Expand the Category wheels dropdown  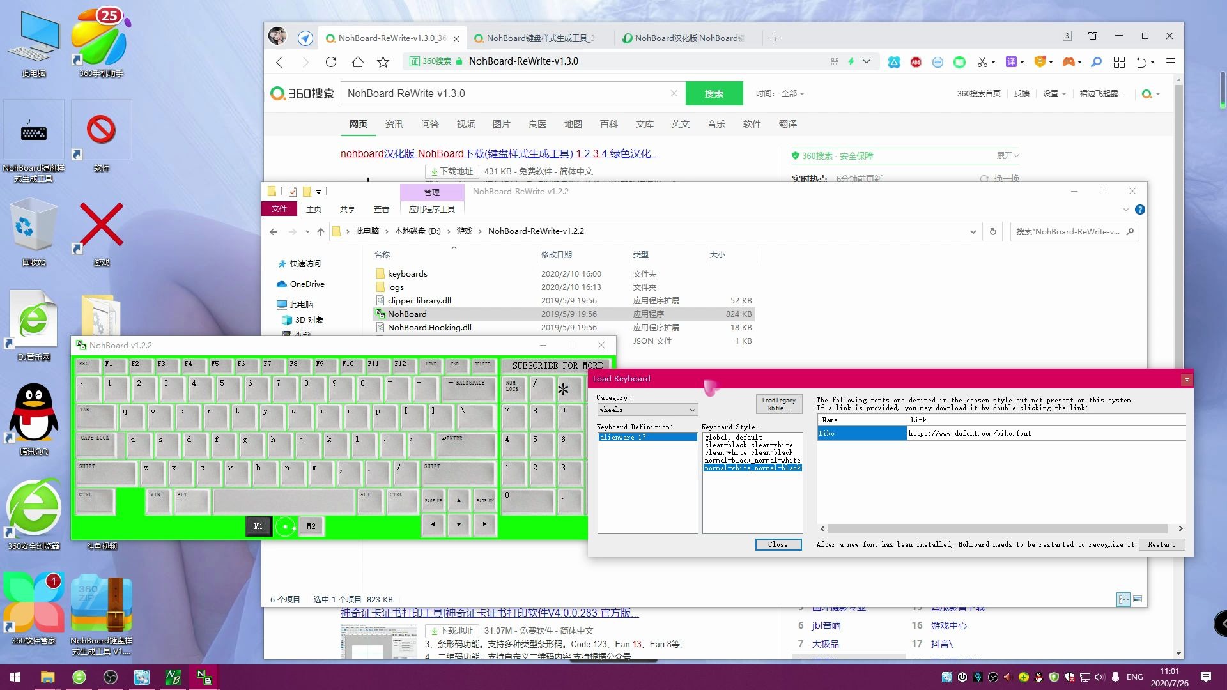point(692,410)
